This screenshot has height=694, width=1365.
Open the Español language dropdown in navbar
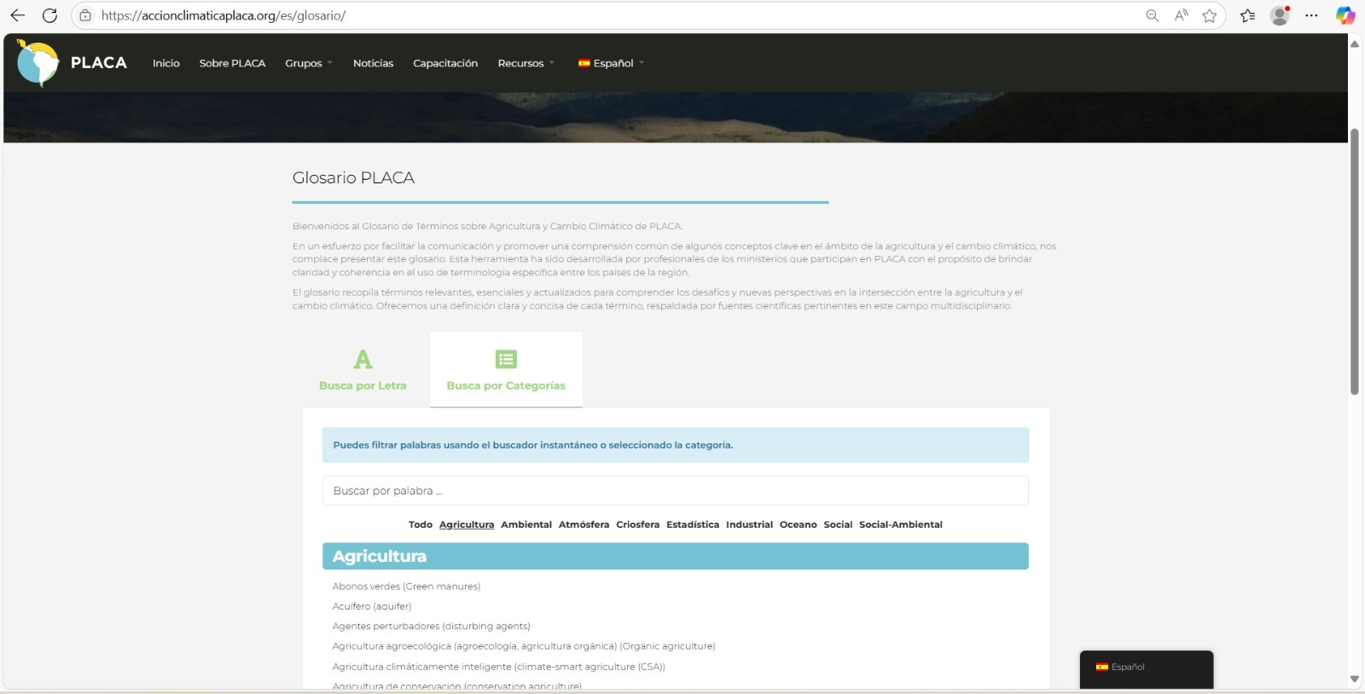(612, 63)
